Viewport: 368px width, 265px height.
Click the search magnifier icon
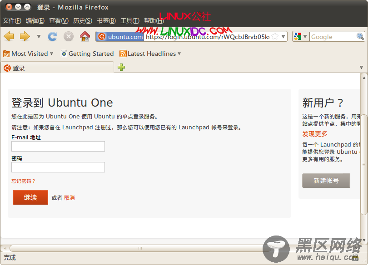point(360,36)
